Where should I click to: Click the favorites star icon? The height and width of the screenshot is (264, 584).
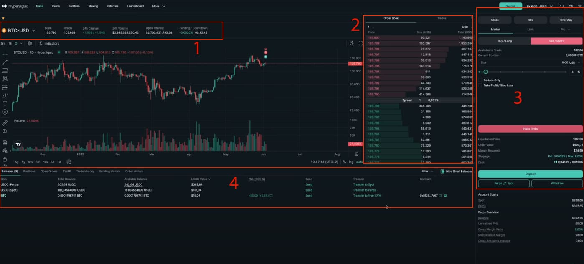3,18
